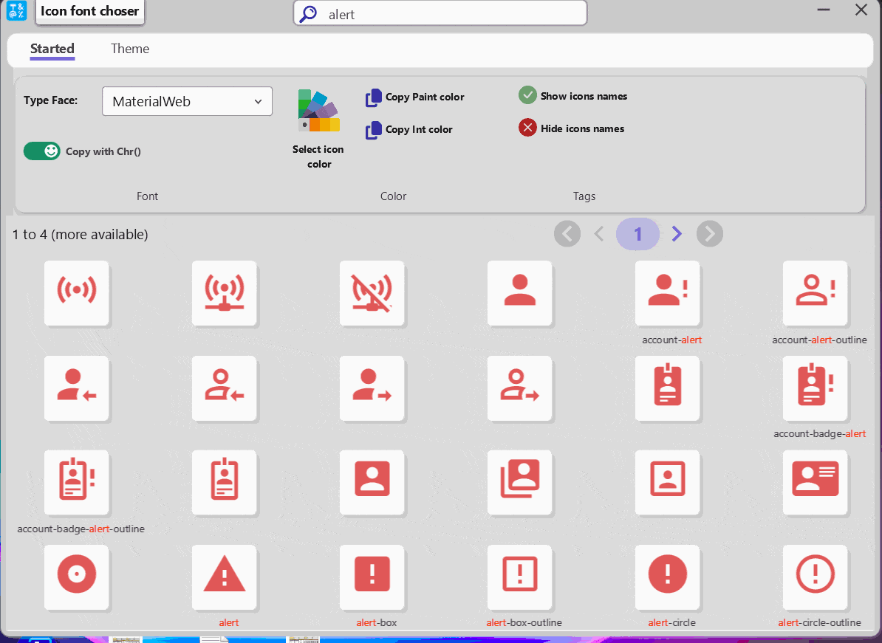Image resolution: width=882 pixels, height=643 pixels.
Task: Pick the disc circle icon tile
Action: coord(77,577)
